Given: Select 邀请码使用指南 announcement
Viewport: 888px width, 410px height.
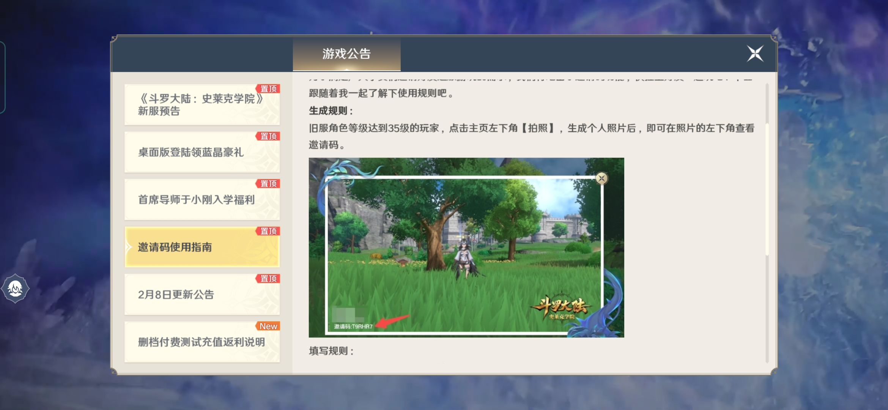Looking at the screenshot, I should 202,247.
